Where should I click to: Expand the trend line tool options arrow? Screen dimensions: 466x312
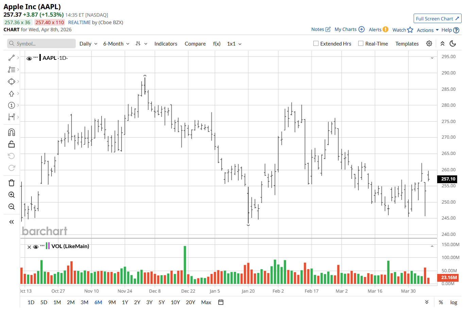tap(18, 58)
